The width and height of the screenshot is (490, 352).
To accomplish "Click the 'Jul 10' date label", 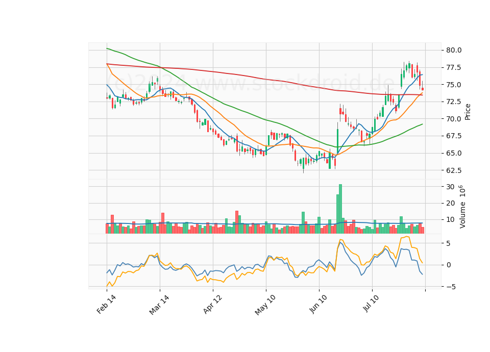I will point(371,303).
